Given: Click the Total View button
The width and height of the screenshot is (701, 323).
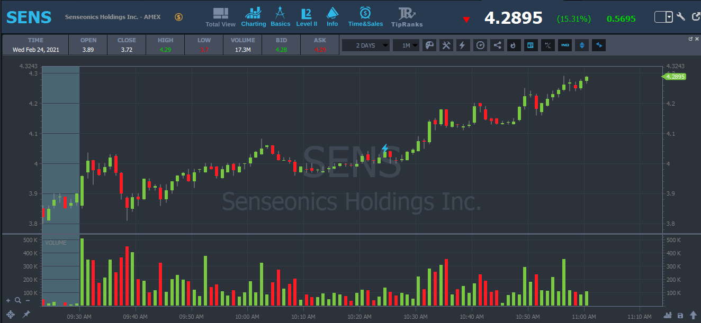Looking at the screenshot, I should point(220,17).
